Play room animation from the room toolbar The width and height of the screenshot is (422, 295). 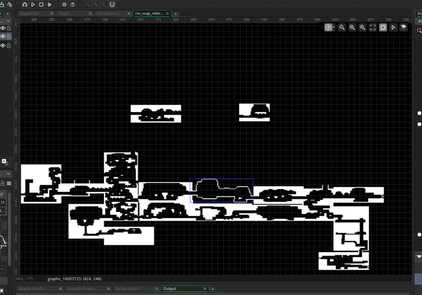[393, 28]
